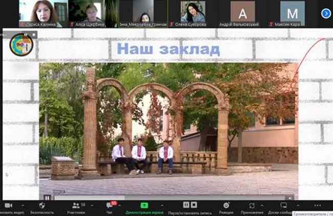Viewport: 333px width, 216px height.
Task: Click the green Демонстрация экрана share icon
Action: 144,205
